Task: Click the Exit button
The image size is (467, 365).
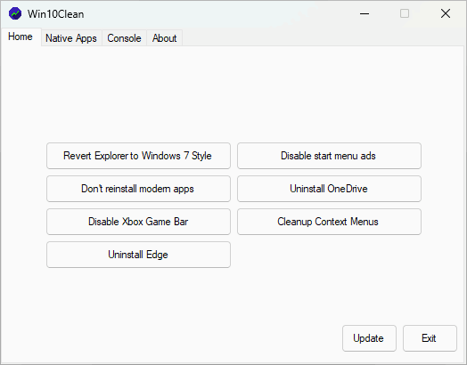Action: [x=430, y=338]
